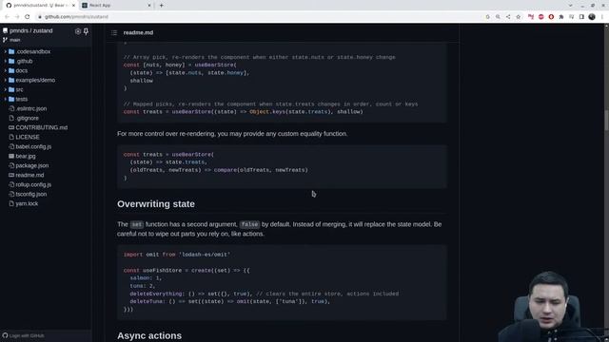Viewport: 609px width, 342px height.
Task: Open the sidebar settings gear icon
Action: (x=78, y=31)
